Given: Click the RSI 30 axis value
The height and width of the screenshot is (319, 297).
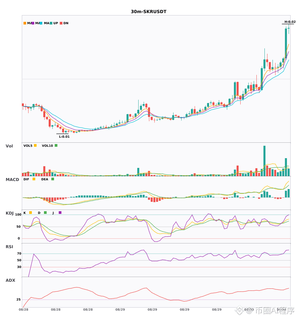Looking at the screenshot, I should pos(19,267).
